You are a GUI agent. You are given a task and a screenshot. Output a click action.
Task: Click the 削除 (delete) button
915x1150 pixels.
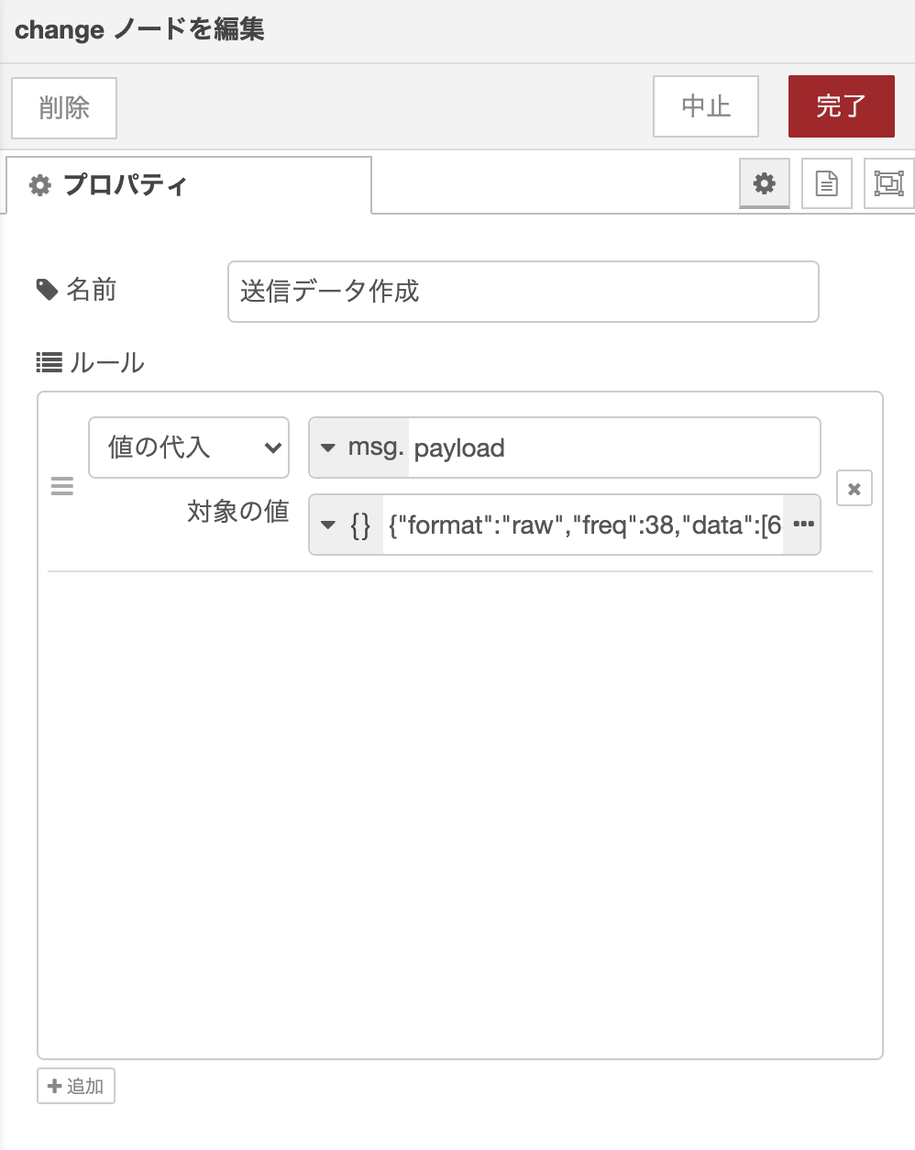[x=64, y=107]
